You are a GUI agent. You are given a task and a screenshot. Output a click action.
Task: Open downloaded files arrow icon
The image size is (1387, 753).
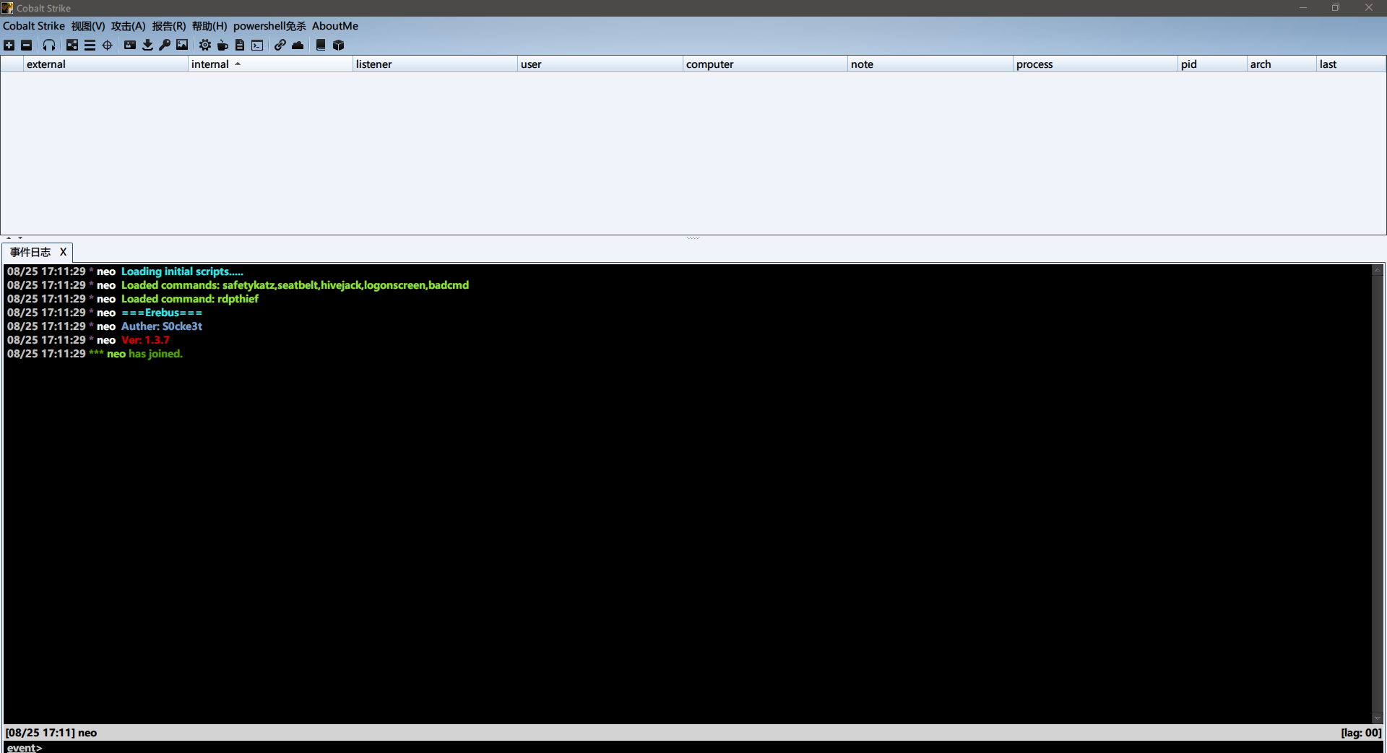[147, 45]
